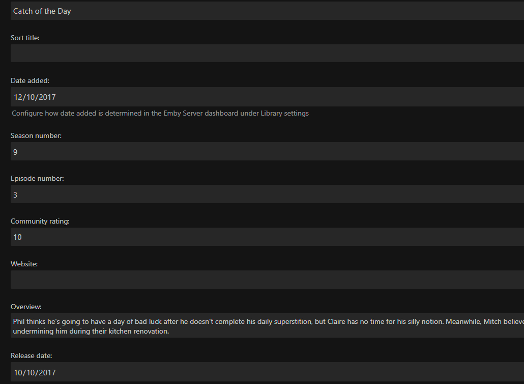The height and width of the screenshot is (384, 524).
Task: Click the 'Release date:' label
Action: (32, 355)
